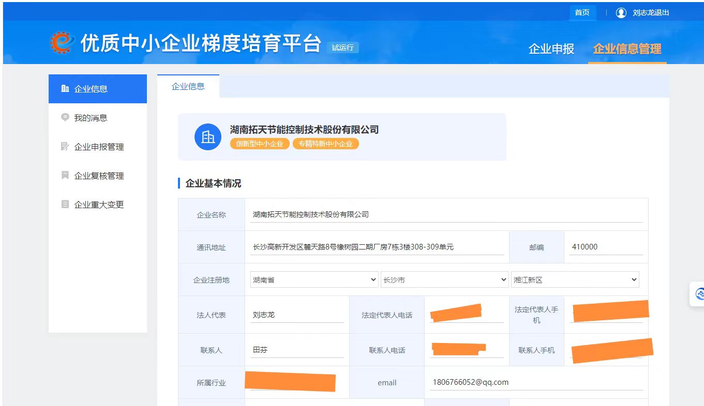Open the 湘江新区 district dropdown

pos(575,279)
